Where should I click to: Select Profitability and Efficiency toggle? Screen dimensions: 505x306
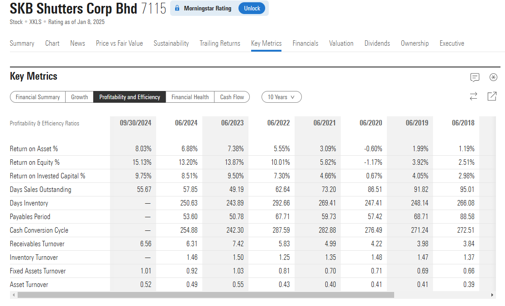[129, 97]
